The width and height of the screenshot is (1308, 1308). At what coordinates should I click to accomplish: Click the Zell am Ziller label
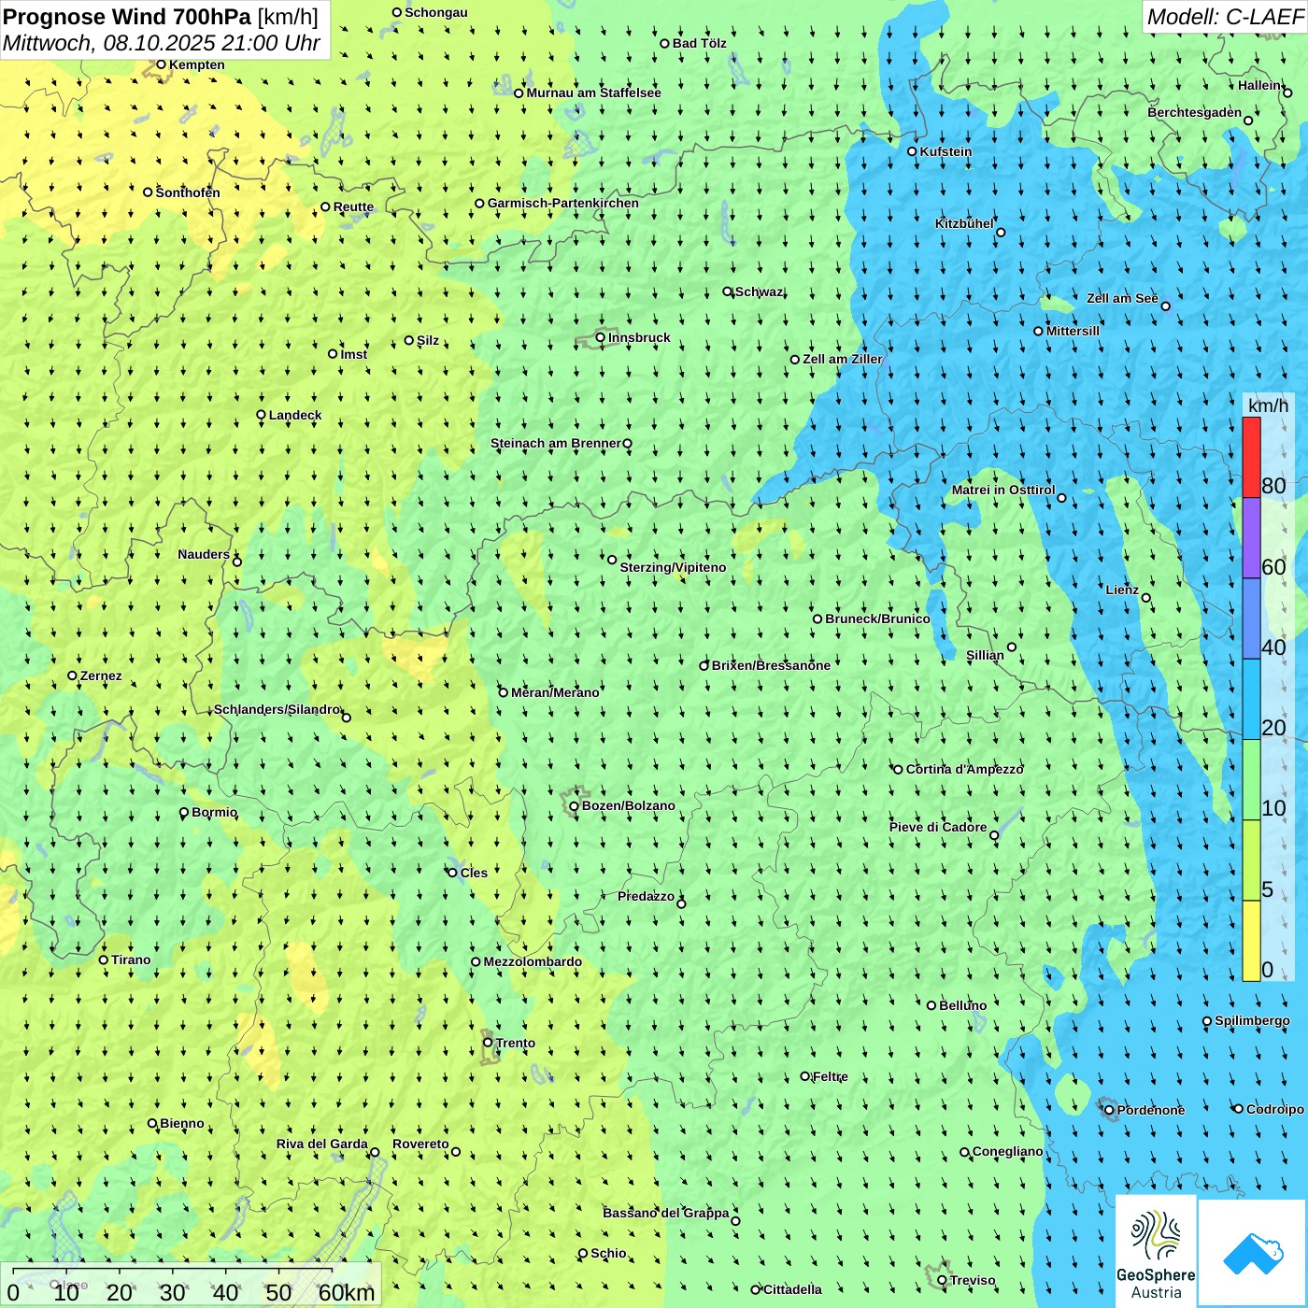(842, 359)
